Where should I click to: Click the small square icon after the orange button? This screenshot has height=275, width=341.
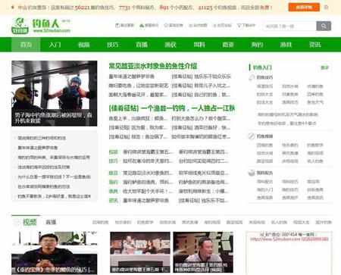[x=326, y=8]
